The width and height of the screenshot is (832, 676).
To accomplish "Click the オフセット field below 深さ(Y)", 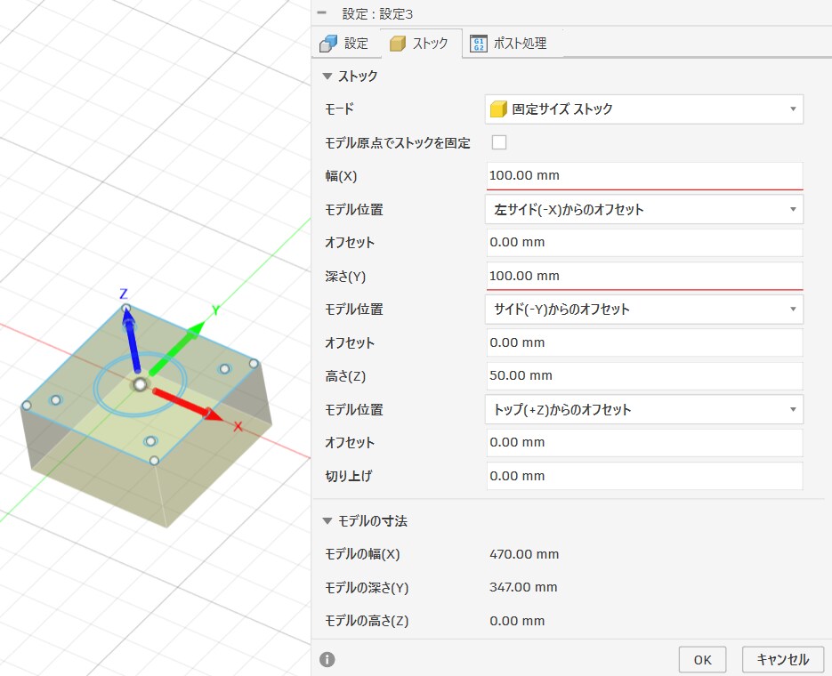I will (644, 342).
